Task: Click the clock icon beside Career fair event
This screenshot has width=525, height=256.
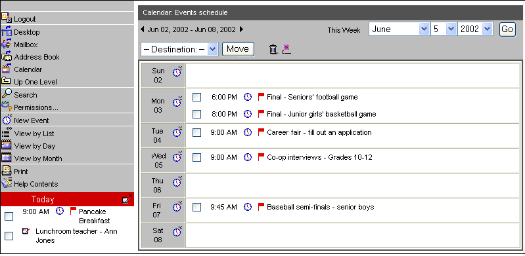Action: click(x=248, y=132)
